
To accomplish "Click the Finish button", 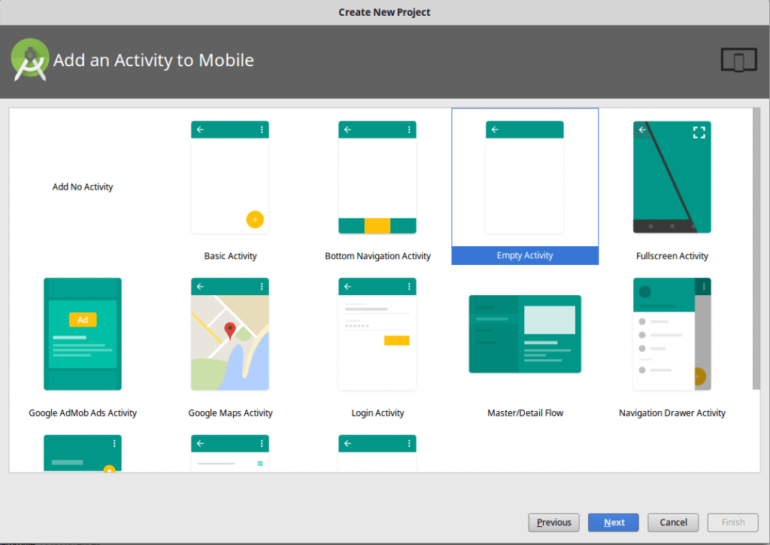I will point(732,522).
